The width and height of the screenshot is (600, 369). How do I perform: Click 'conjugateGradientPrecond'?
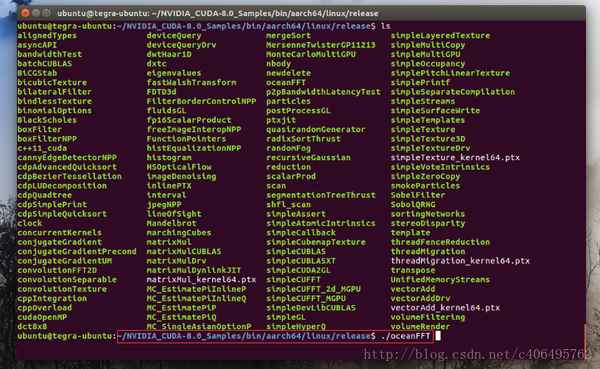click(77, 251)
